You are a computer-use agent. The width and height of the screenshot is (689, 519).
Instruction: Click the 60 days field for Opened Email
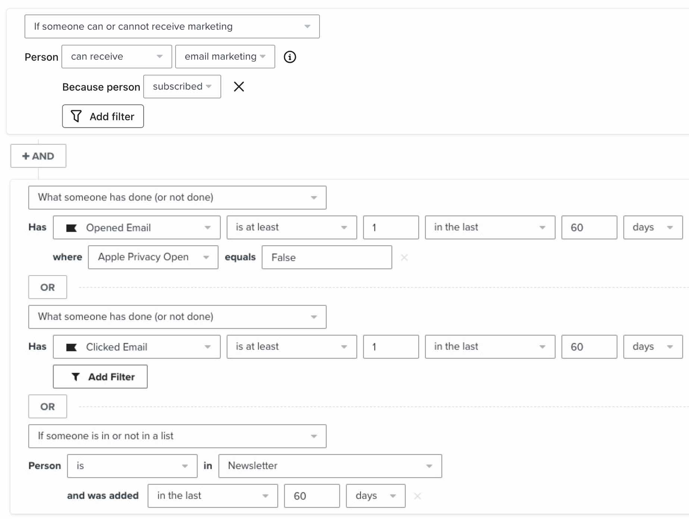click(589, 227)
